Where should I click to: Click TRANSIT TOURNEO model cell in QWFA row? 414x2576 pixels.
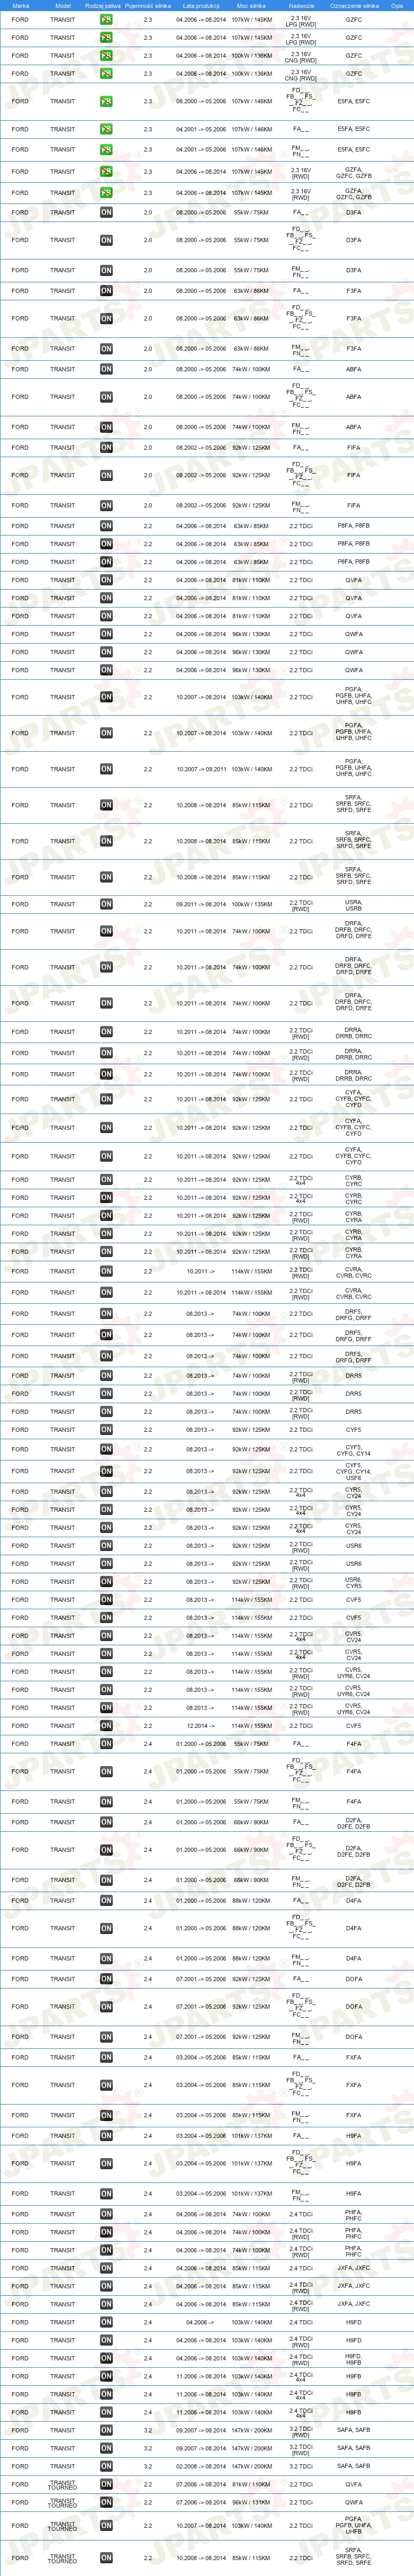pyautogui.click(x=63, y=2503)
